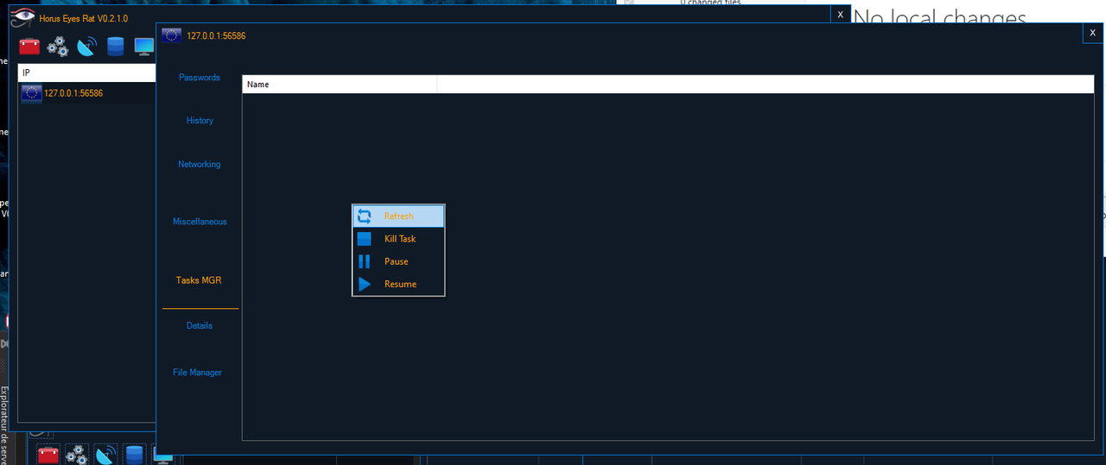Image resolution: width=1106 pixels, height=465 pixels.
Task: Click the gears icon in the background designer window
Action: point(77,455)
